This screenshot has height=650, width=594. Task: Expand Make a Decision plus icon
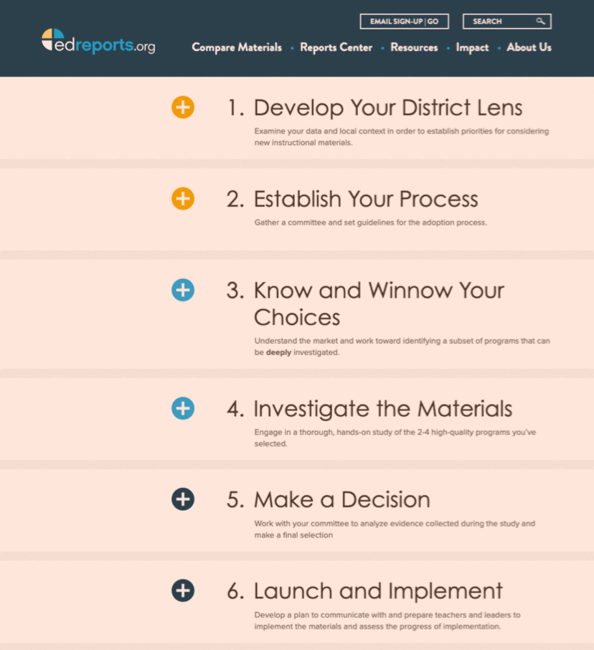coord(183,499)
